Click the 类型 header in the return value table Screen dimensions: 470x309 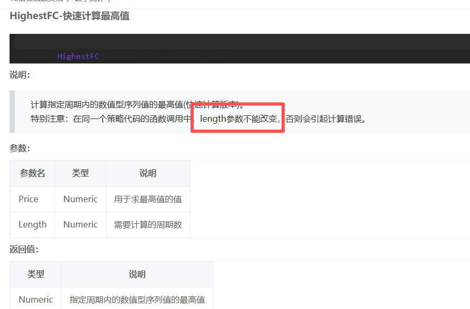(x=35, y=274)
